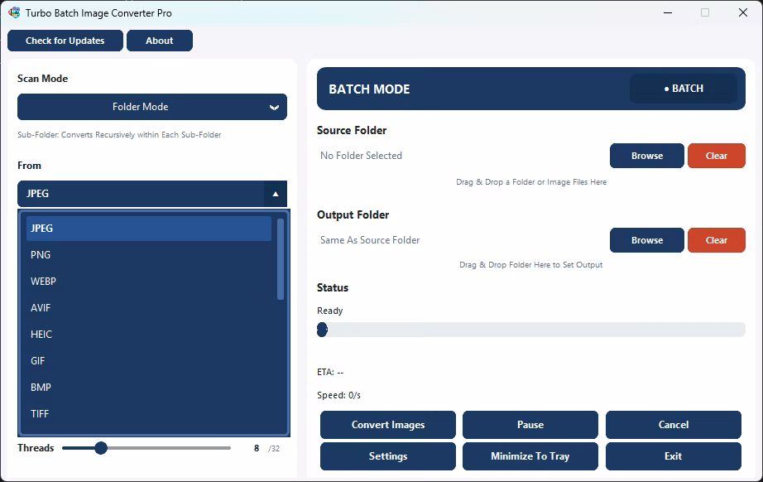Click the '8' threads value
Screen dimensions: 763x482
coord(257,448)
